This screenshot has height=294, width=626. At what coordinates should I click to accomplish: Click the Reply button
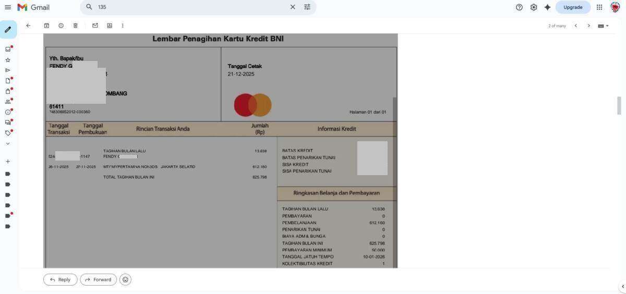pyautogui.click(x=60, y=280)
